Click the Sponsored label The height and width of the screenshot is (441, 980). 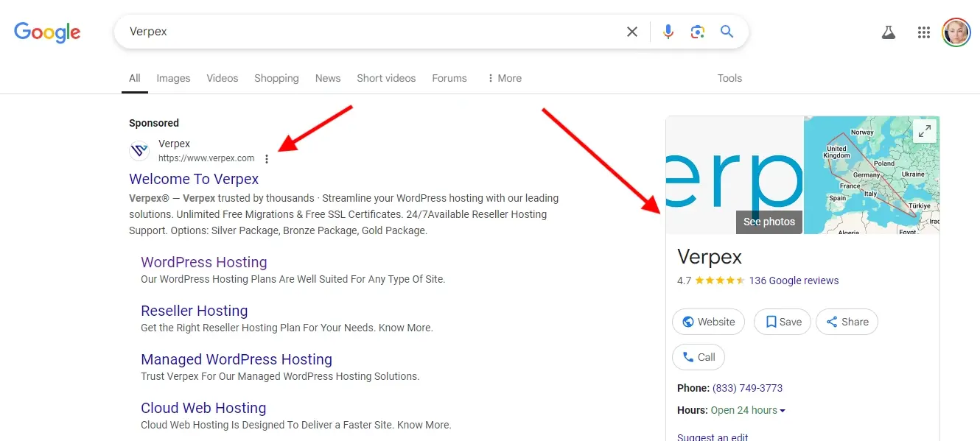[154, 123]
